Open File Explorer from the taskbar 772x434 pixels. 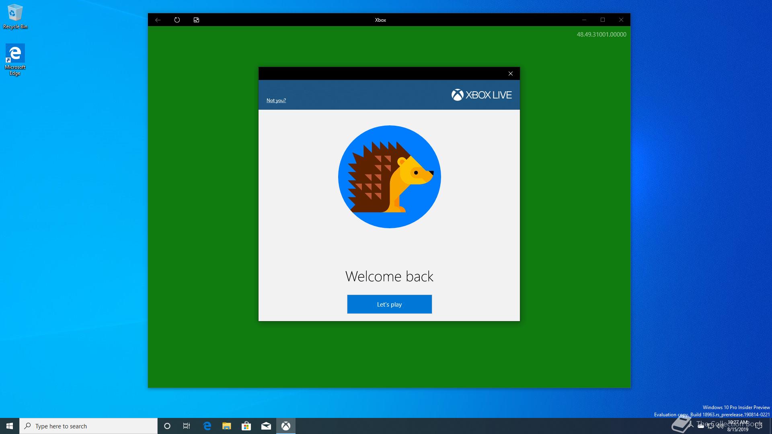pyautogui.click(x=227, y=426)
